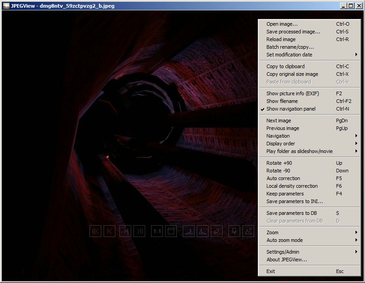
Task: Open About JPEGView dialog
Action: point(287,260)
